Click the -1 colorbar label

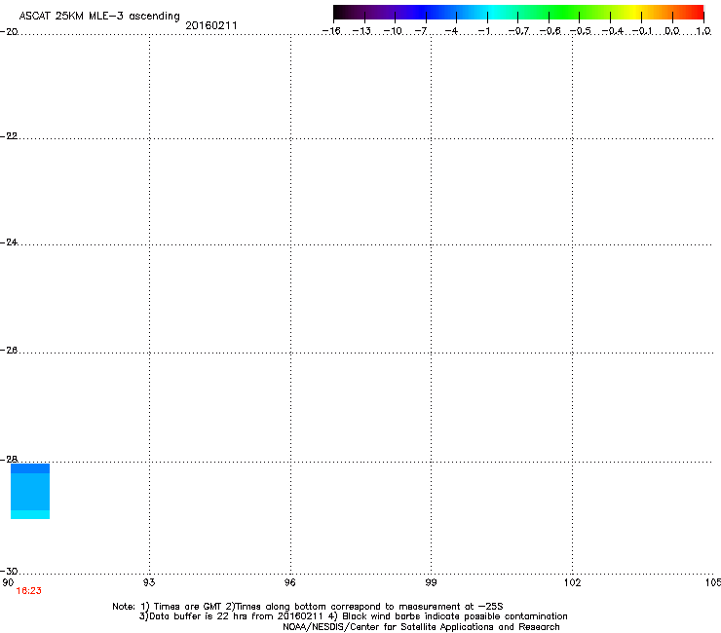[484, 31]
